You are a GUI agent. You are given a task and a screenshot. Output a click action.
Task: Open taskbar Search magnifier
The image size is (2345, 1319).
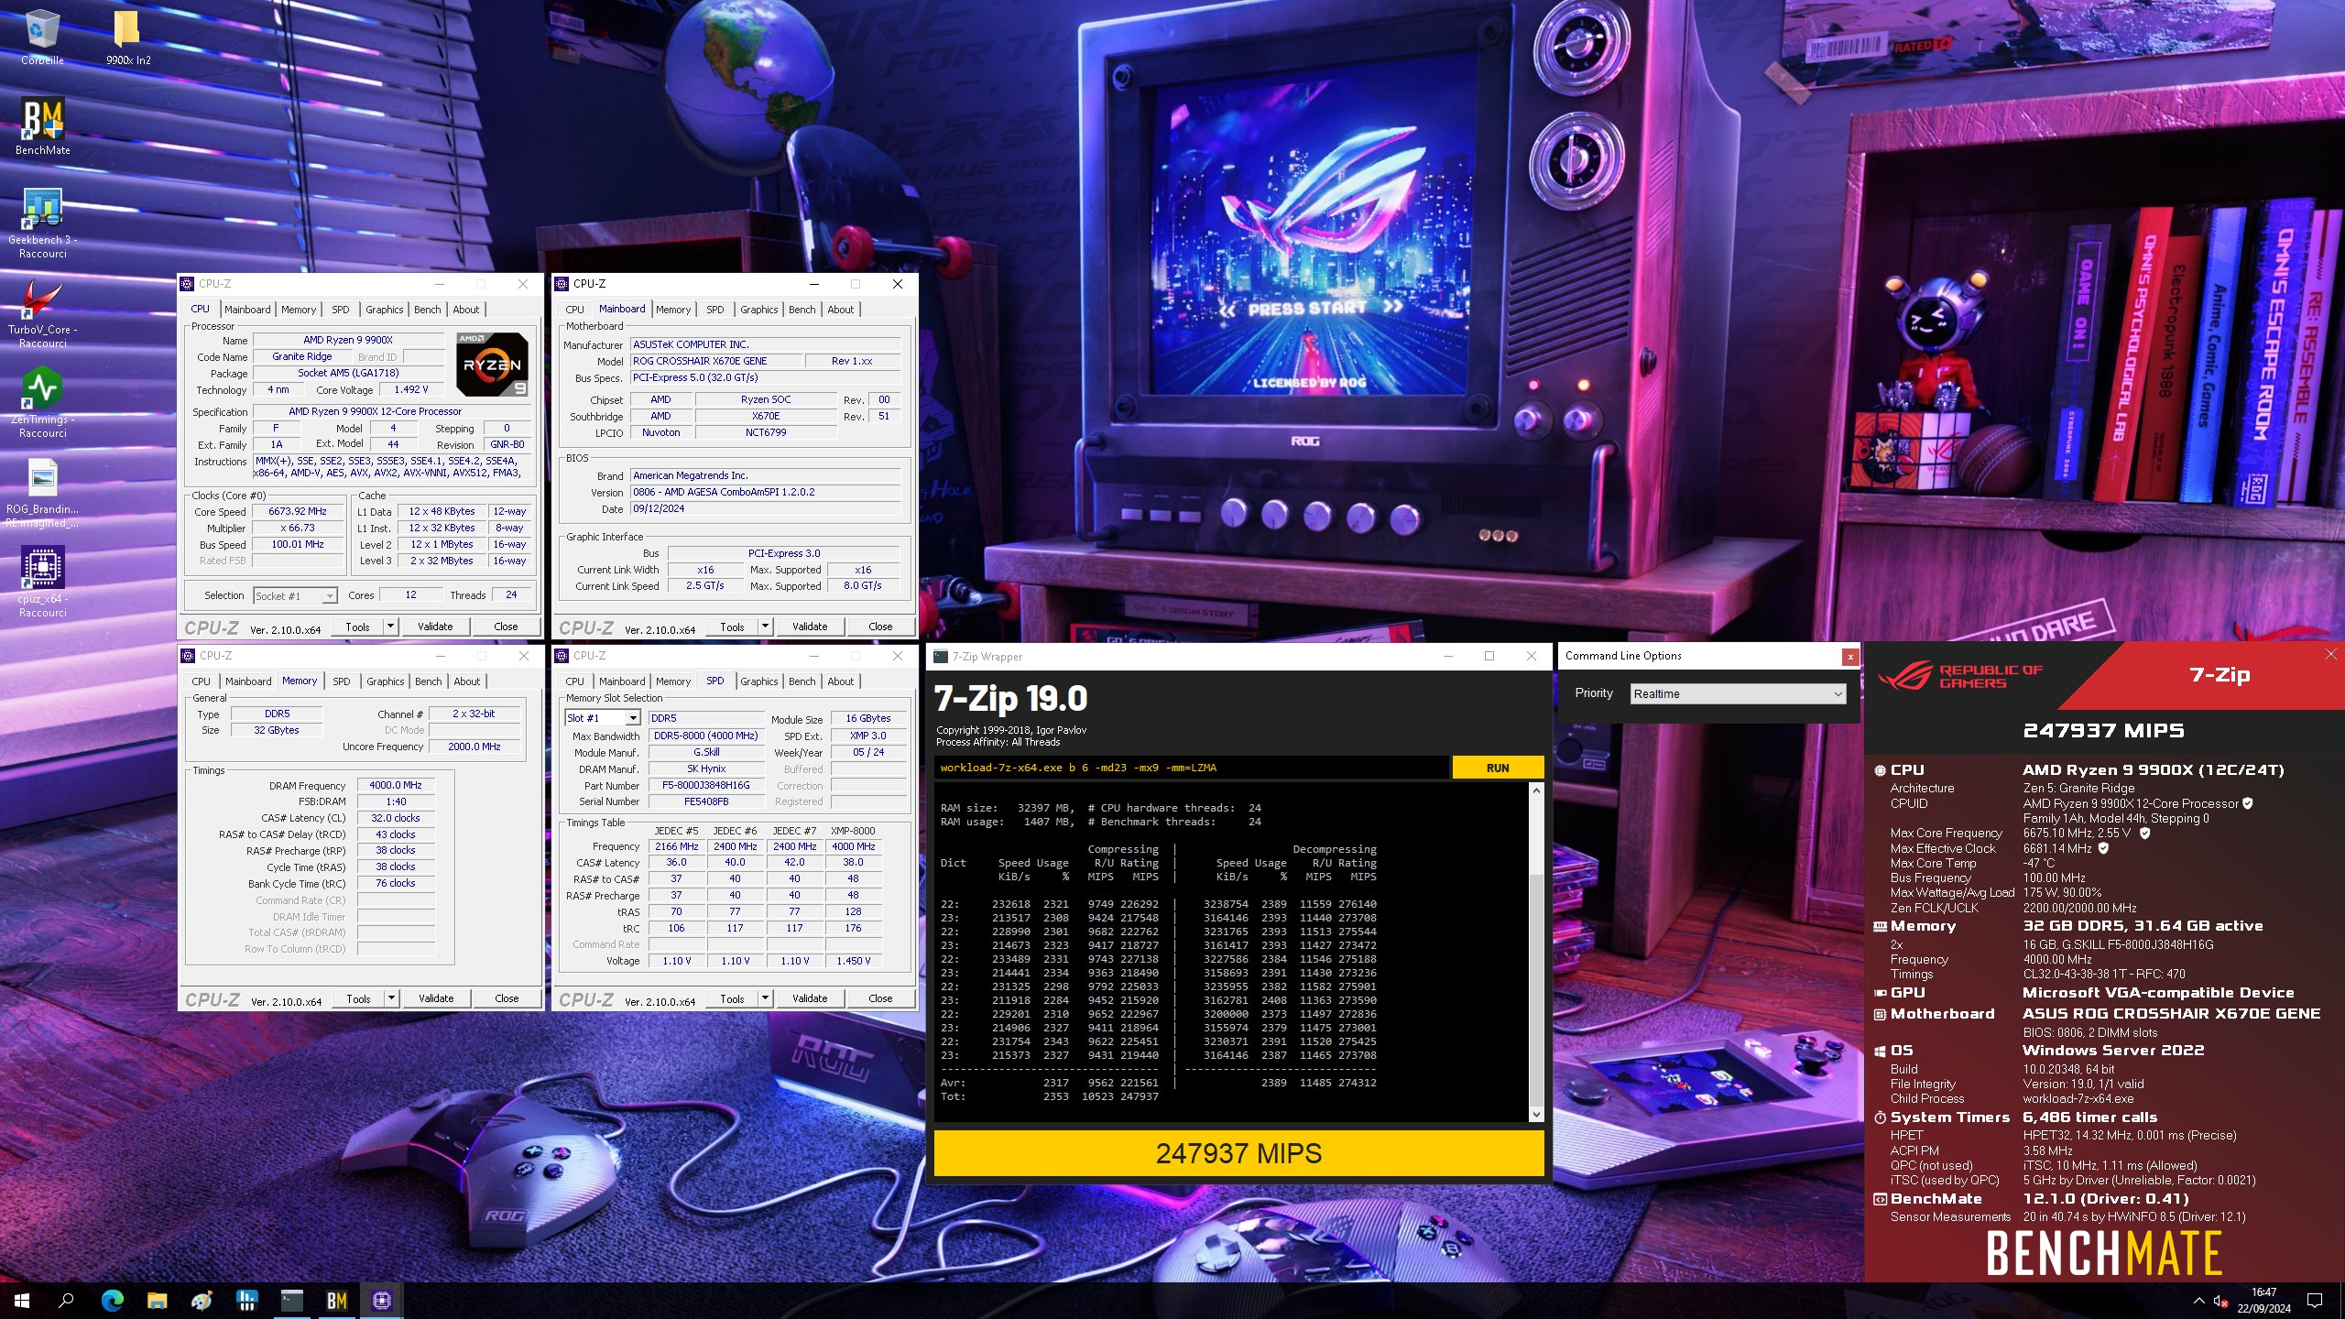66,1300
